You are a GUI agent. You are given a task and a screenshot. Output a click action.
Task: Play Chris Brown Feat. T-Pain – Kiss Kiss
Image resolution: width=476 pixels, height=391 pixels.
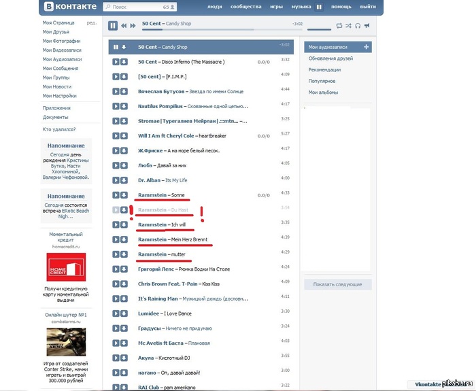(x=116, y=284)
